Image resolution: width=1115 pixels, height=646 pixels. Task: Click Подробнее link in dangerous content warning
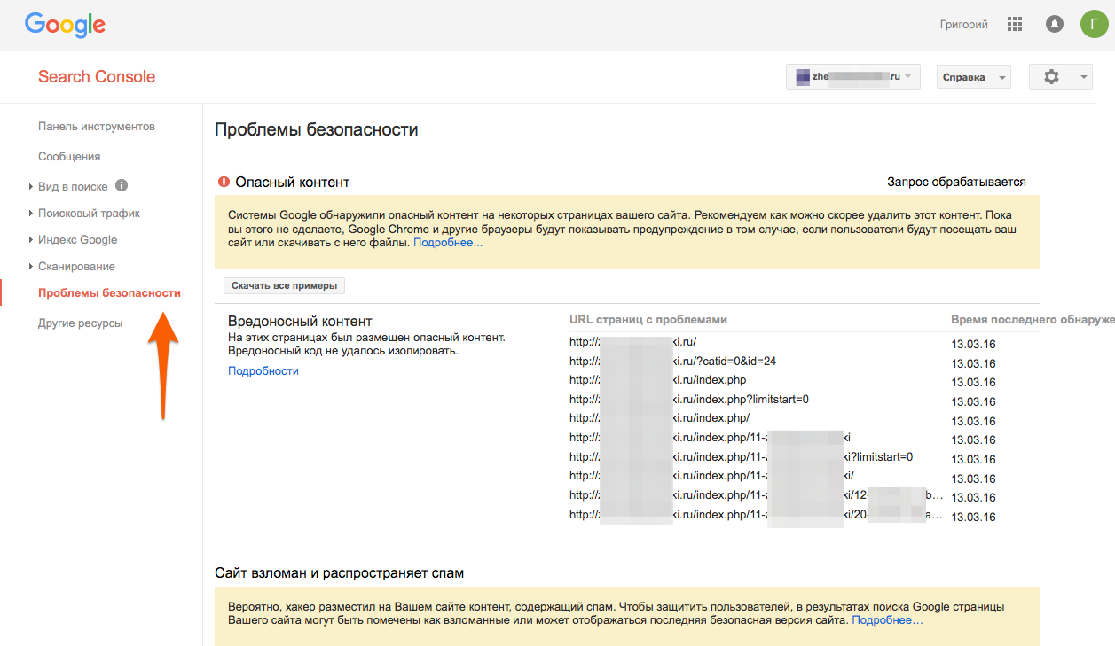(448, 243)
